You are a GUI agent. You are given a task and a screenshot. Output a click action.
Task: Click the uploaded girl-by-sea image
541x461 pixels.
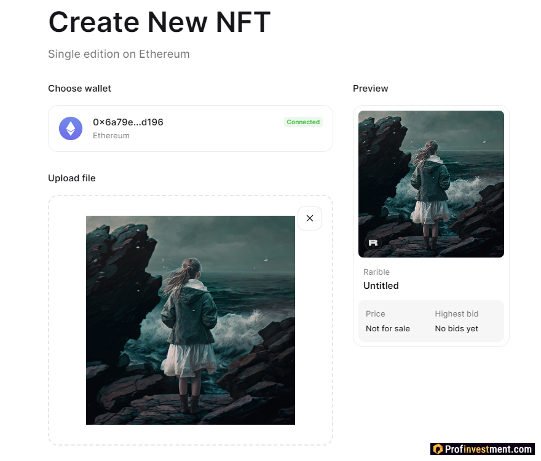(x=191, y=320)
